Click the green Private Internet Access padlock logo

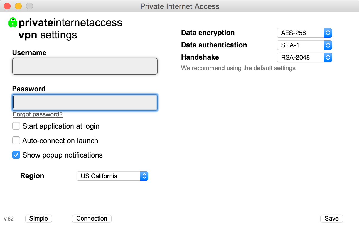click(13, 23)
